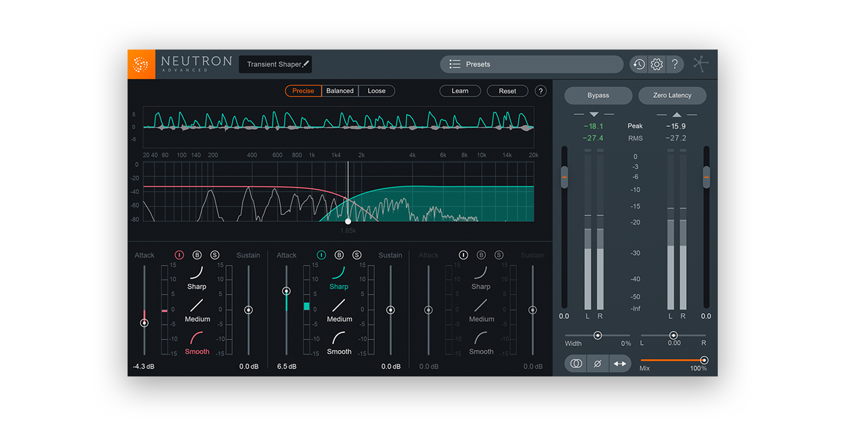Click the 6.5 dB attack value

coord(286,367)
